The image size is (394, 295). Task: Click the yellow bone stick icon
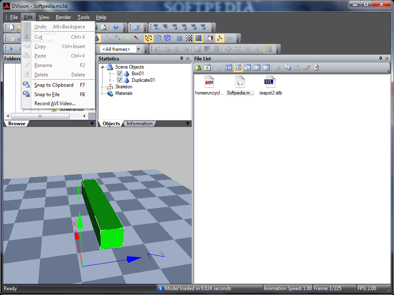[127, 38]
